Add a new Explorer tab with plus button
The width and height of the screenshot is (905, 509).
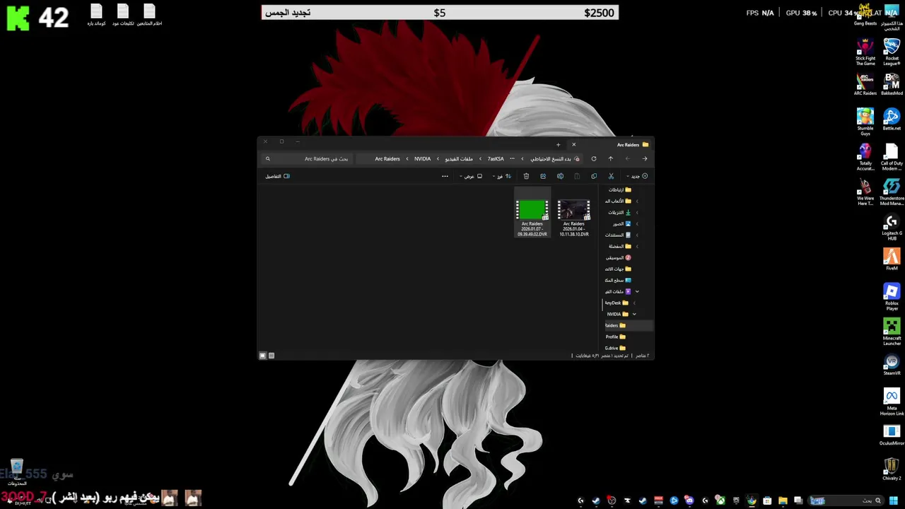coord(558,144)
